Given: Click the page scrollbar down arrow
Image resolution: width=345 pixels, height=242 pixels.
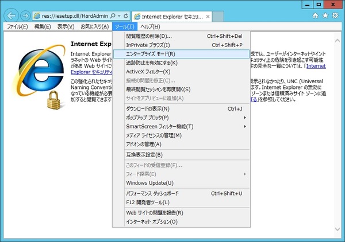Looking at the screenshot, I should [x=338, y=229].
